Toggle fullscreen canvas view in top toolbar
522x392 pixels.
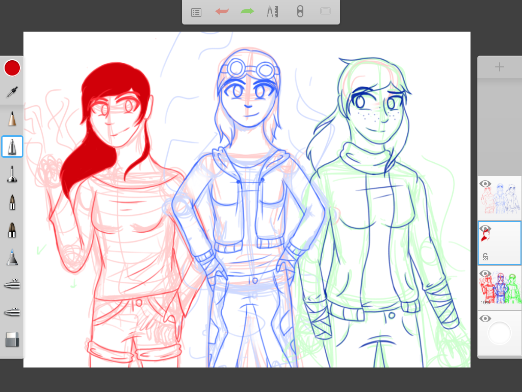point(325,11)
